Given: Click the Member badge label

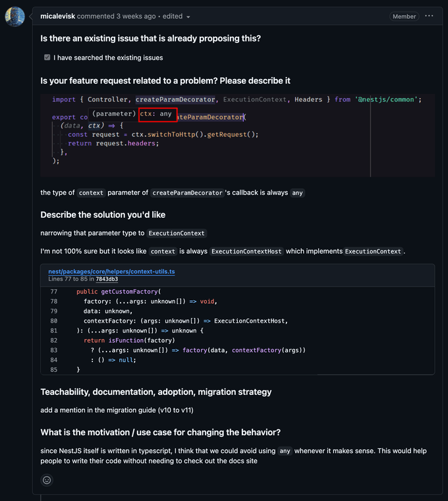Looking at the screenshot, I should pos(404,16).
